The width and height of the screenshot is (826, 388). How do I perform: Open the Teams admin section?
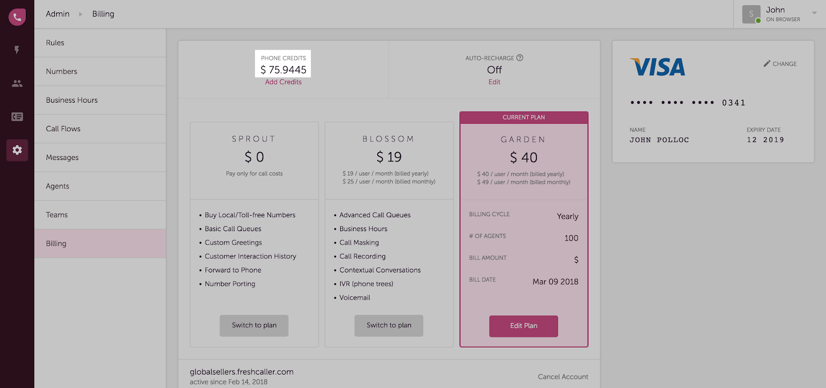click(57, 215)
